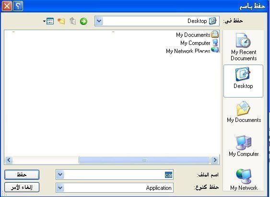Click the green Back arrow icon
The width and height of the screenshot is (270, 197).
coord(83,22)
